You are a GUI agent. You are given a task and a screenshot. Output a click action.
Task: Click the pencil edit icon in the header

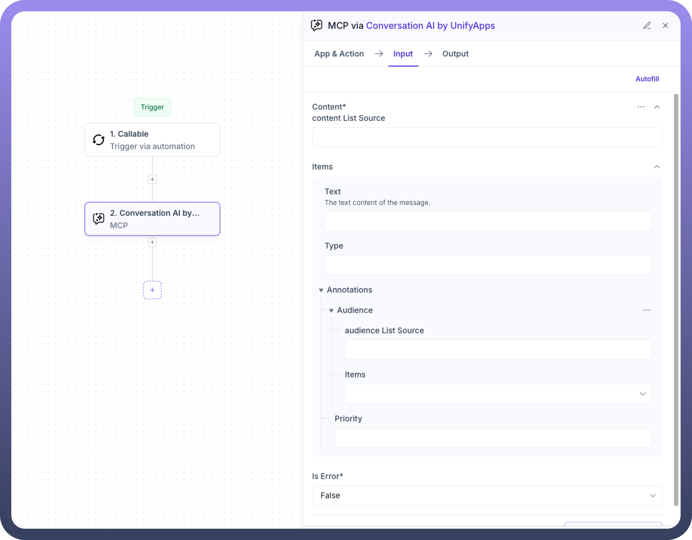click(x=647, y=26)
